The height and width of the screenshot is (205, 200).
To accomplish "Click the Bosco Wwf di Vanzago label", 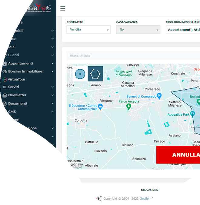I will click(124, 74).
